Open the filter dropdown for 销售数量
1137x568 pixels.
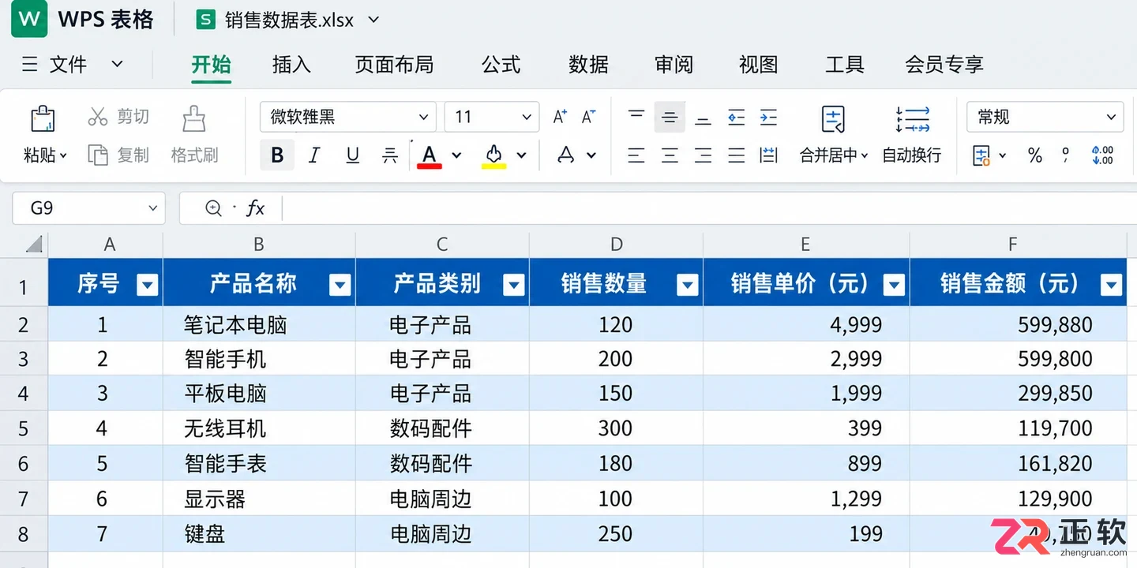pyautogui.click(x=688, y=285)
